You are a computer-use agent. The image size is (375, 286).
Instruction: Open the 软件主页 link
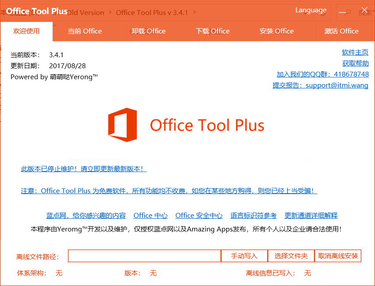coord(355,52)
